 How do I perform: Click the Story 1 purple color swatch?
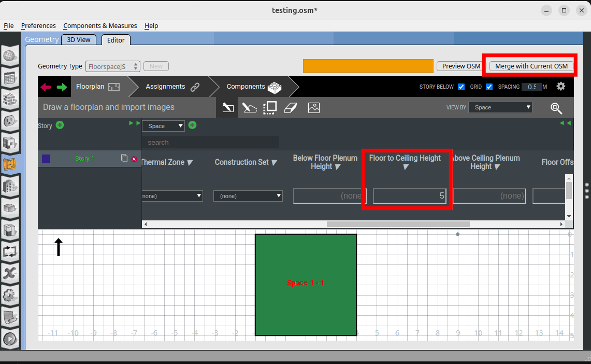(x=46, y=159)
